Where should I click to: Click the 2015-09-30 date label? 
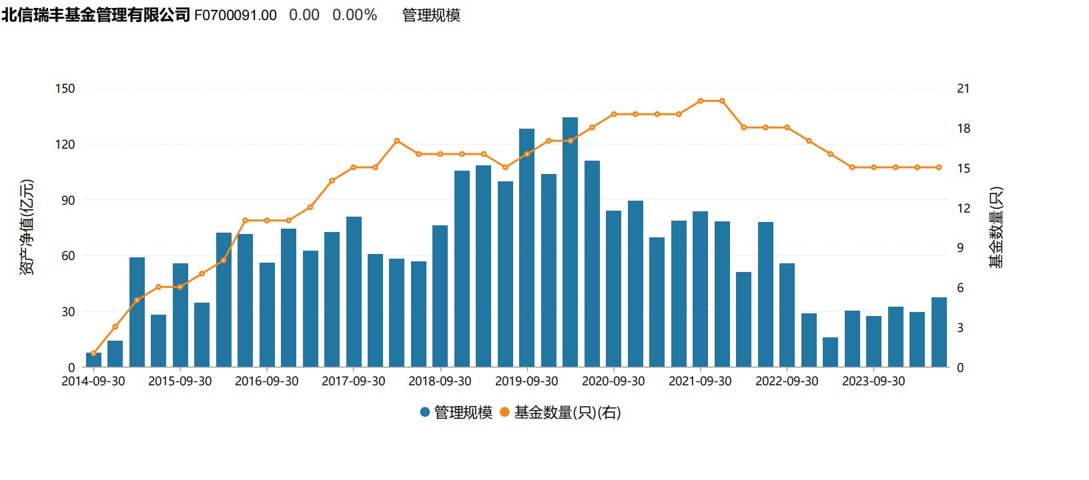coord(180,381)
